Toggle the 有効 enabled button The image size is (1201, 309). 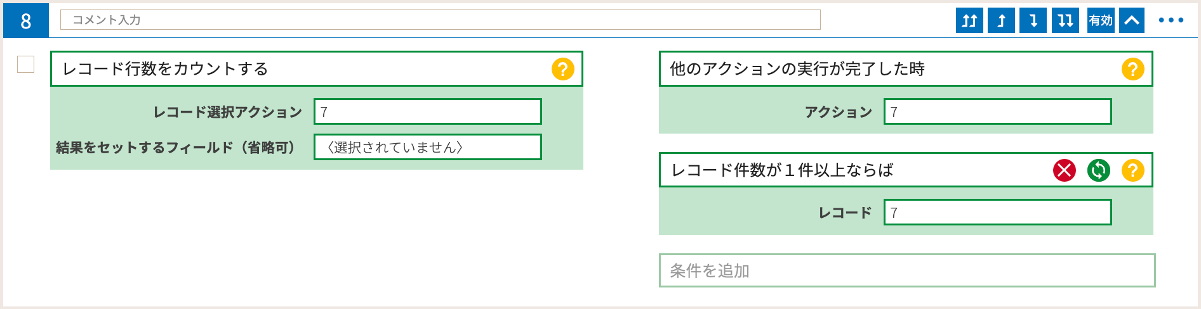1101,20
